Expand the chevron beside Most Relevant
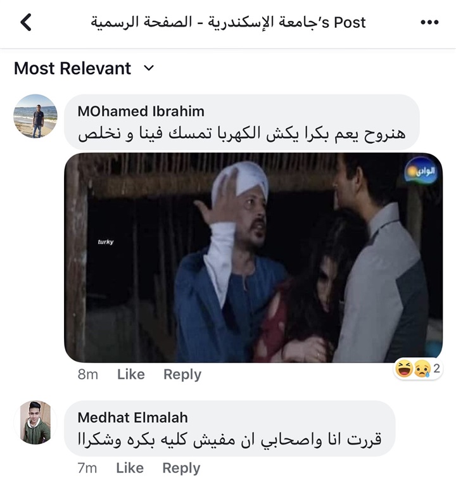 149,68
